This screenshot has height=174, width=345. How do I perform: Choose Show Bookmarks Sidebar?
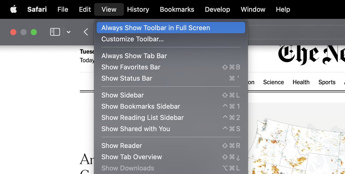[141, 106]
